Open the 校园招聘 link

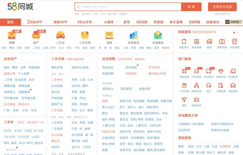108,74
